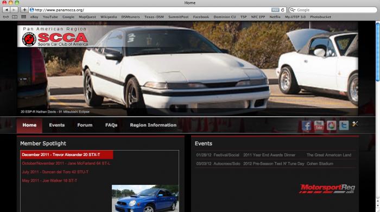Click the Member Spotlight heading
Image resolution: width=380 pixels, height=212 pixels.
coord(43,144)
